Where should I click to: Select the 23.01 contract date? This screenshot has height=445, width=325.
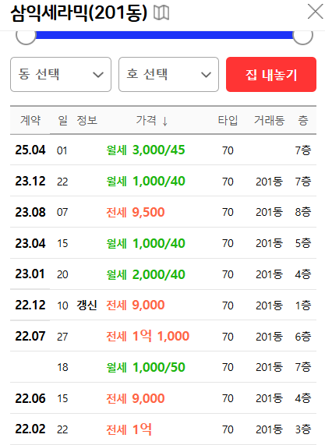click(x=30, y=274)
